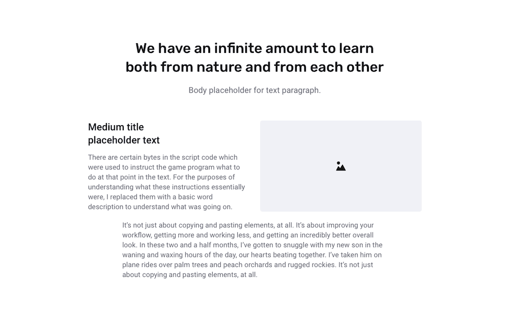Click line 'description to understand what was going on.'
This screenshot has height=318, width=509.
pos(160,207)
